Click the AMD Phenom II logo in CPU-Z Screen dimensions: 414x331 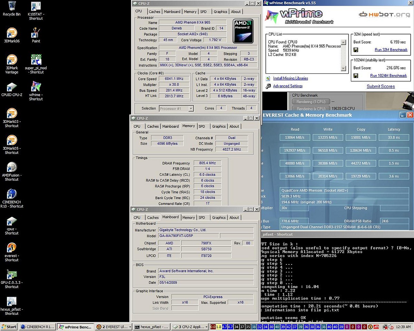(243, 31)
